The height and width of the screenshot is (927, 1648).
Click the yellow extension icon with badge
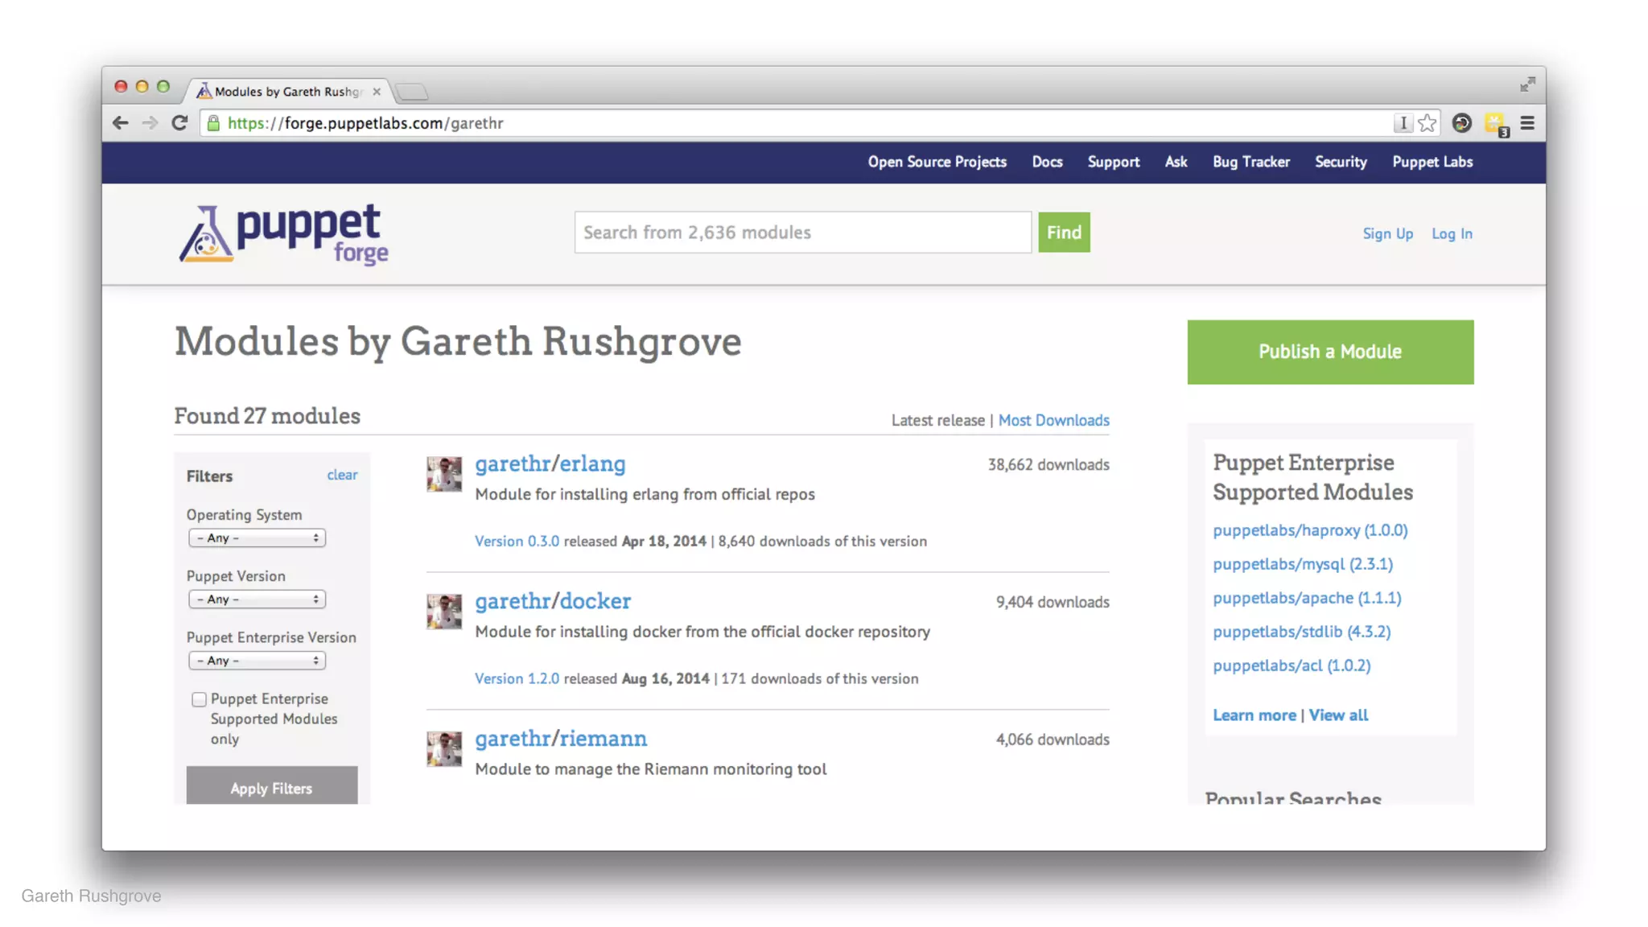click(1496, 125)
